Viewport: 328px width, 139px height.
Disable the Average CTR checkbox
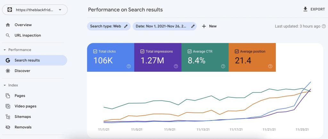coord(189,51)
